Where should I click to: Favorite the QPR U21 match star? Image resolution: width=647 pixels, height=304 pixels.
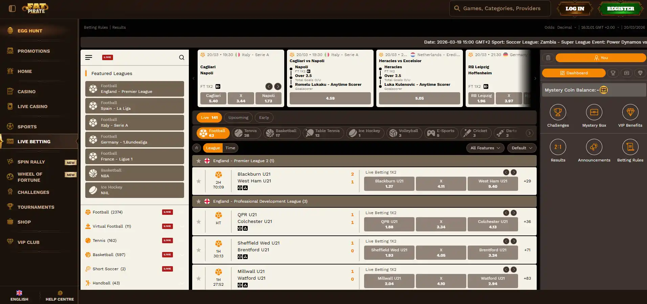[199, 222]
